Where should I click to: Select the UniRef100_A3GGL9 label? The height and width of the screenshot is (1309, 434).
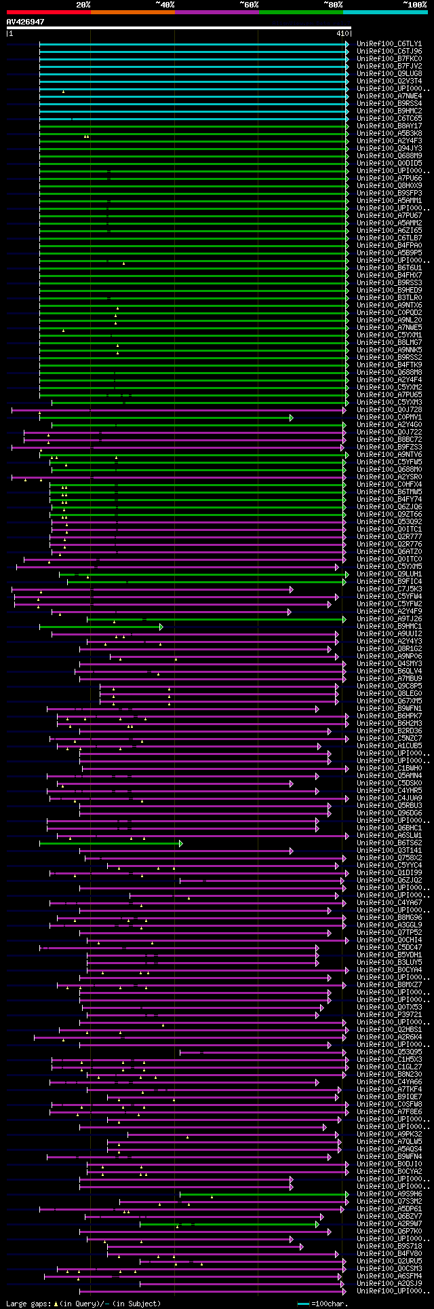pos(389,925)
